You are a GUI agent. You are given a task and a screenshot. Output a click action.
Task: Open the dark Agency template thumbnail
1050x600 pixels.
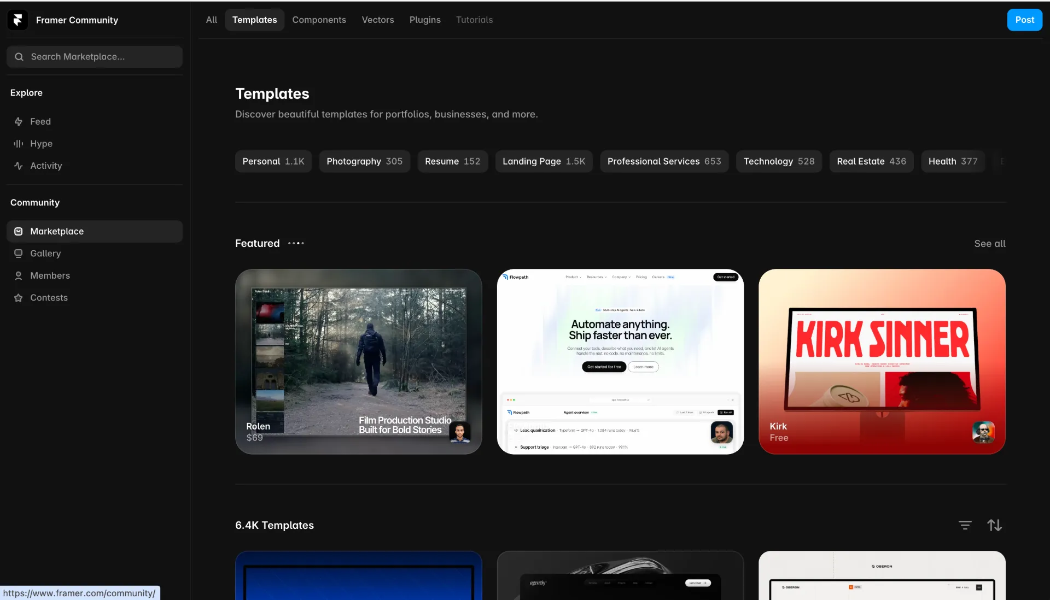click(x=620, y=575)
